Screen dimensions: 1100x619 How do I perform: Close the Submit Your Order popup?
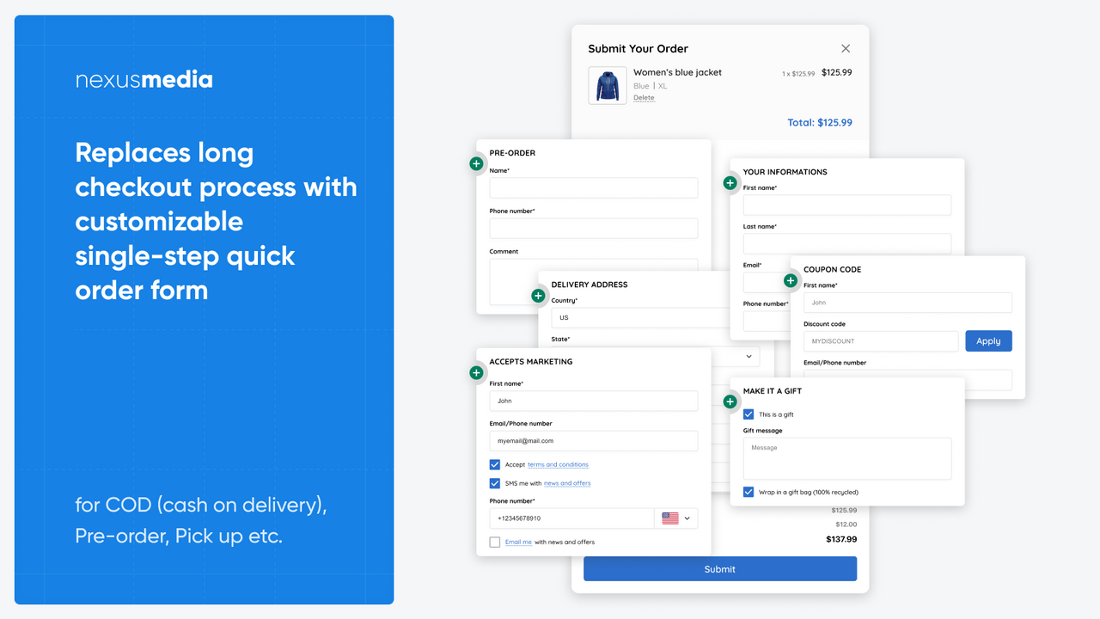tap(845, 48)
